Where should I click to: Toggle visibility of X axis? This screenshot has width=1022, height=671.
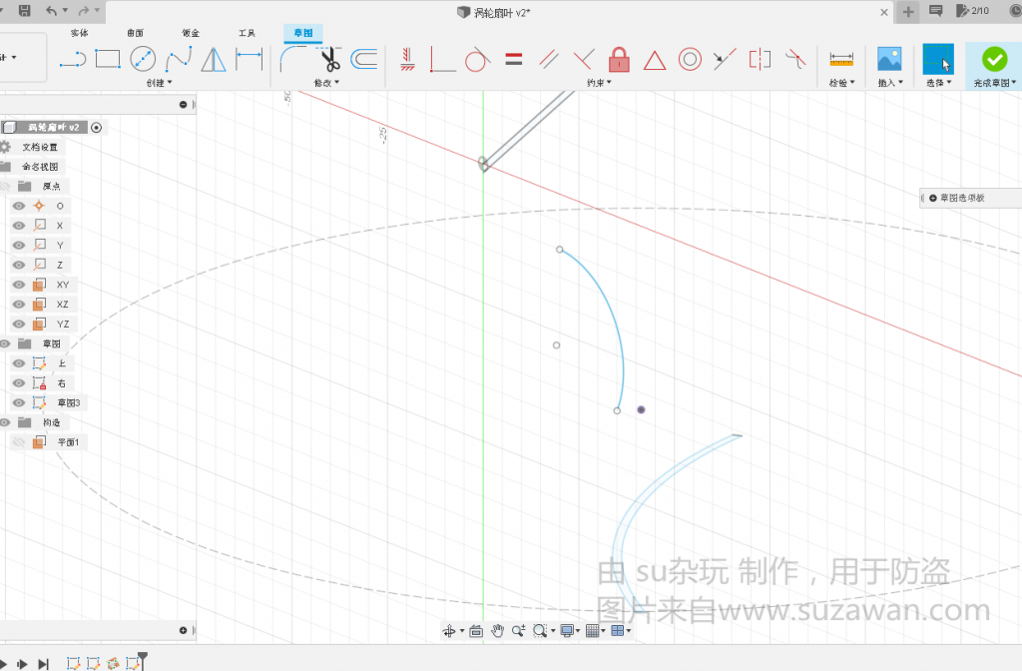(19, 226)
